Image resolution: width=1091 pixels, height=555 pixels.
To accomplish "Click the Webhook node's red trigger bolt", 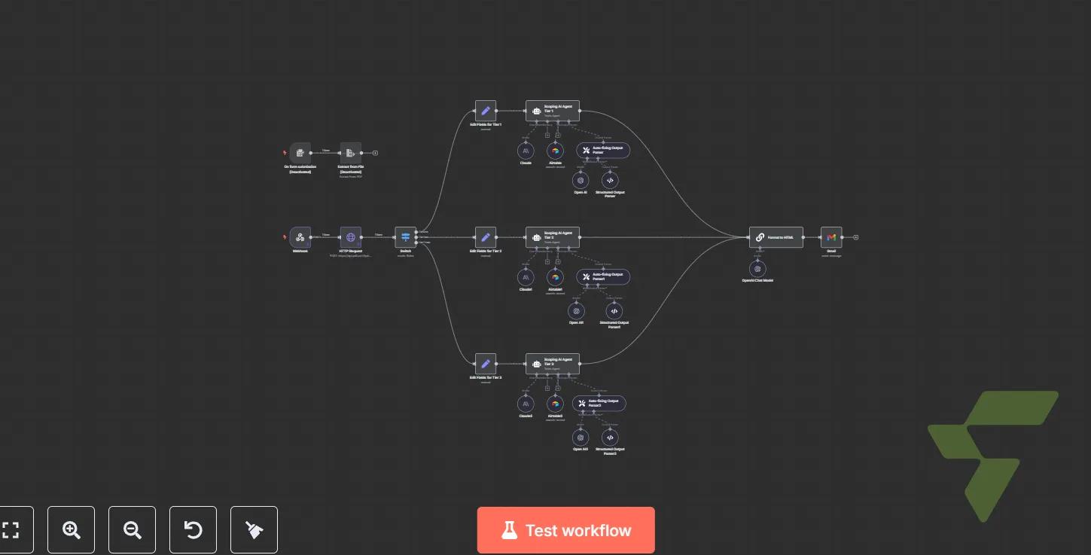I will (x=285, y=237).
